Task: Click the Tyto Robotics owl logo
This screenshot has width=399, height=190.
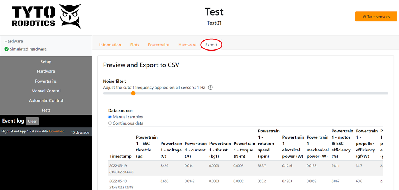Action: pyautogui.click(x=71, y=16)
